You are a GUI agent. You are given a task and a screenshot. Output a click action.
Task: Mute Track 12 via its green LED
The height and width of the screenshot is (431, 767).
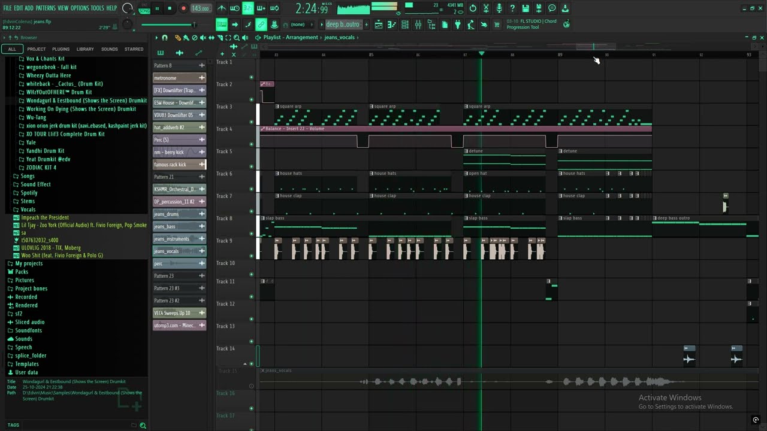click(x=251, y=318)
